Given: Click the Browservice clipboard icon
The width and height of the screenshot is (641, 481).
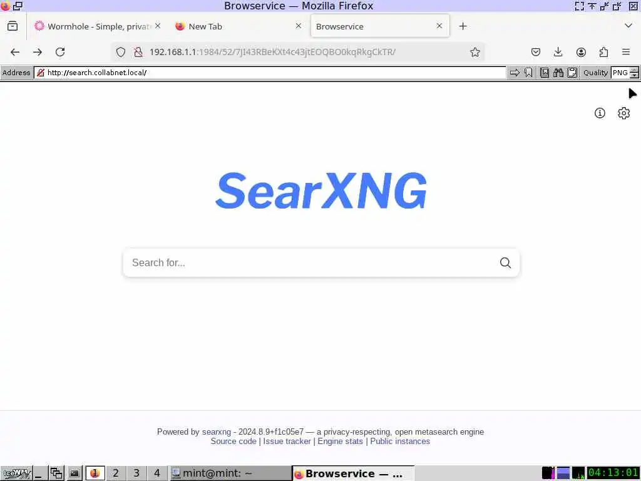Looking at the screenshot, I should tap(572, 73).
